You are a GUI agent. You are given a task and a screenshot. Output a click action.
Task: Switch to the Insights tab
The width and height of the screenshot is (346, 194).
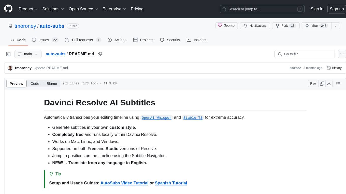[x=196, y=40]
